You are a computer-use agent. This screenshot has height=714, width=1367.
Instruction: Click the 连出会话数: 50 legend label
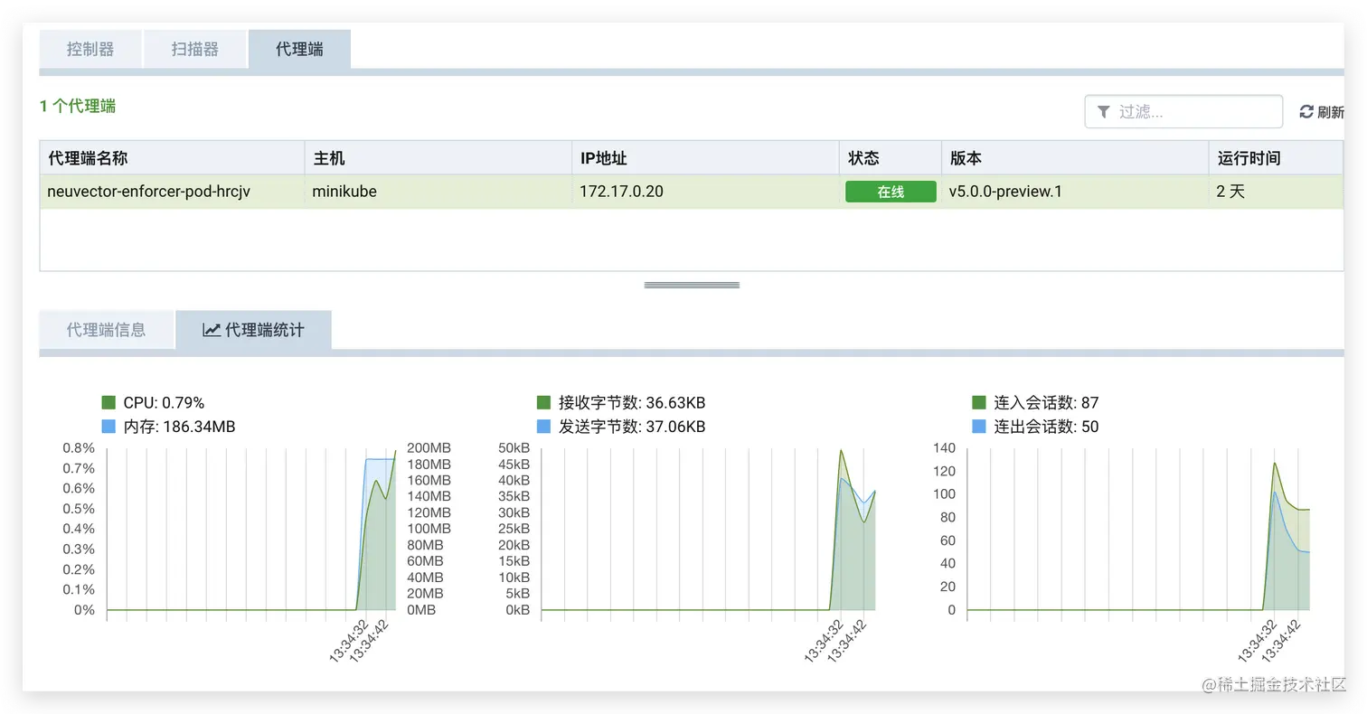tap(1046, 427)
